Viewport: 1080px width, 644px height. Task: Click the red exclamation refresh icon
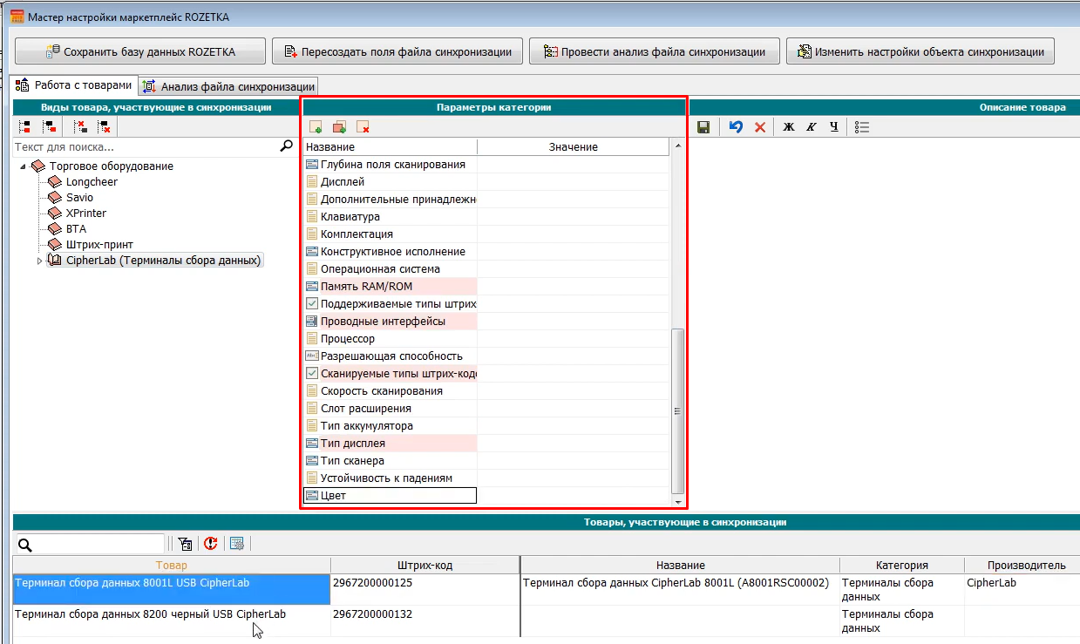[x=210, y=544]
